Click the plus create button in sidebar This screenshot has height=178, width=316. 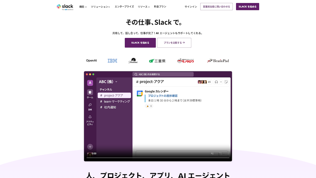[90, 147]
